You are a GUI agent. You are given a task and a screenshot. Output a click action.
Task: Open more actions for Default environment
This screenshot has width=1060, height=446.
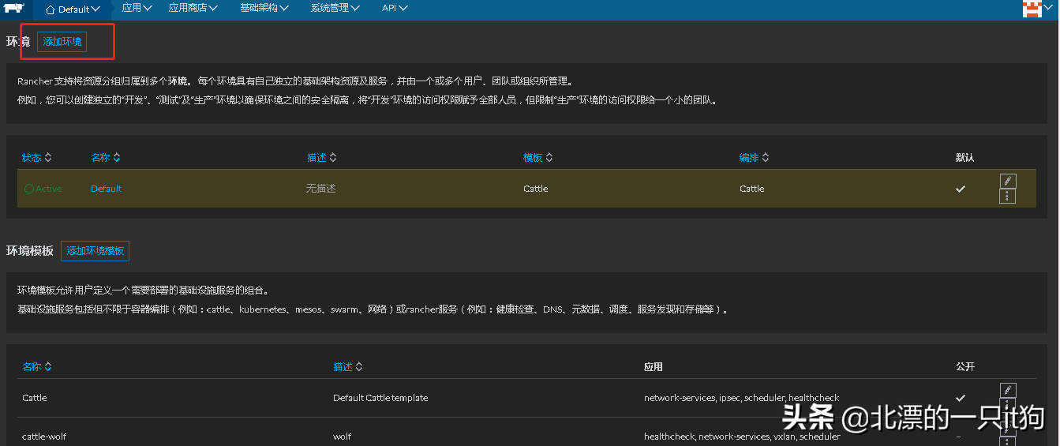pyautogui.click(x=1007, y=197)
